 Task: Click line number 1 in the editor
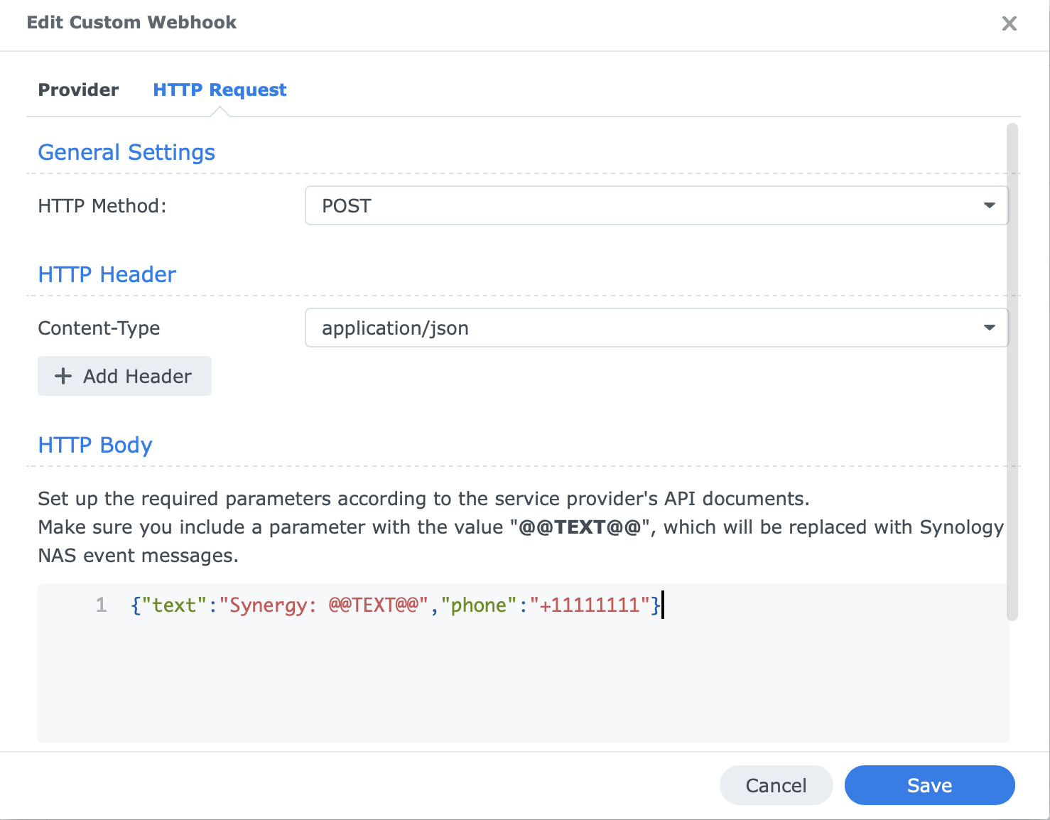101,605
